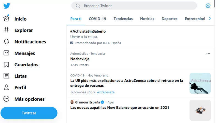
Task: Open the Inicio home icon
Action: (x=6, y=18)
